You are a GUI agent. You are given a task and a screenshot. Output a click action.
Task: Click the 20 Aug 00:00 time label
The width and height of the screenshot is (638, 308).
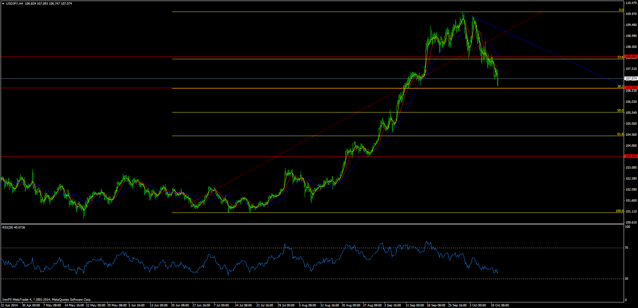[351, 305]
